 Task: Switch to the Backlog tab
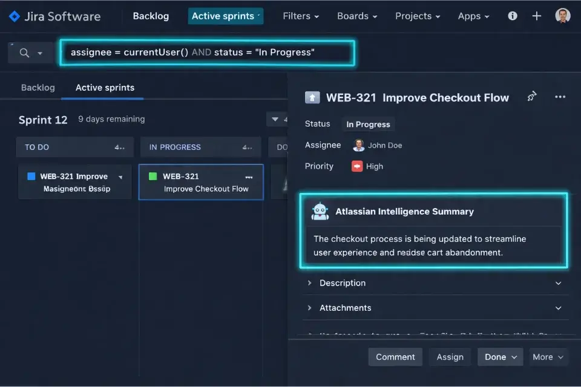38,88
